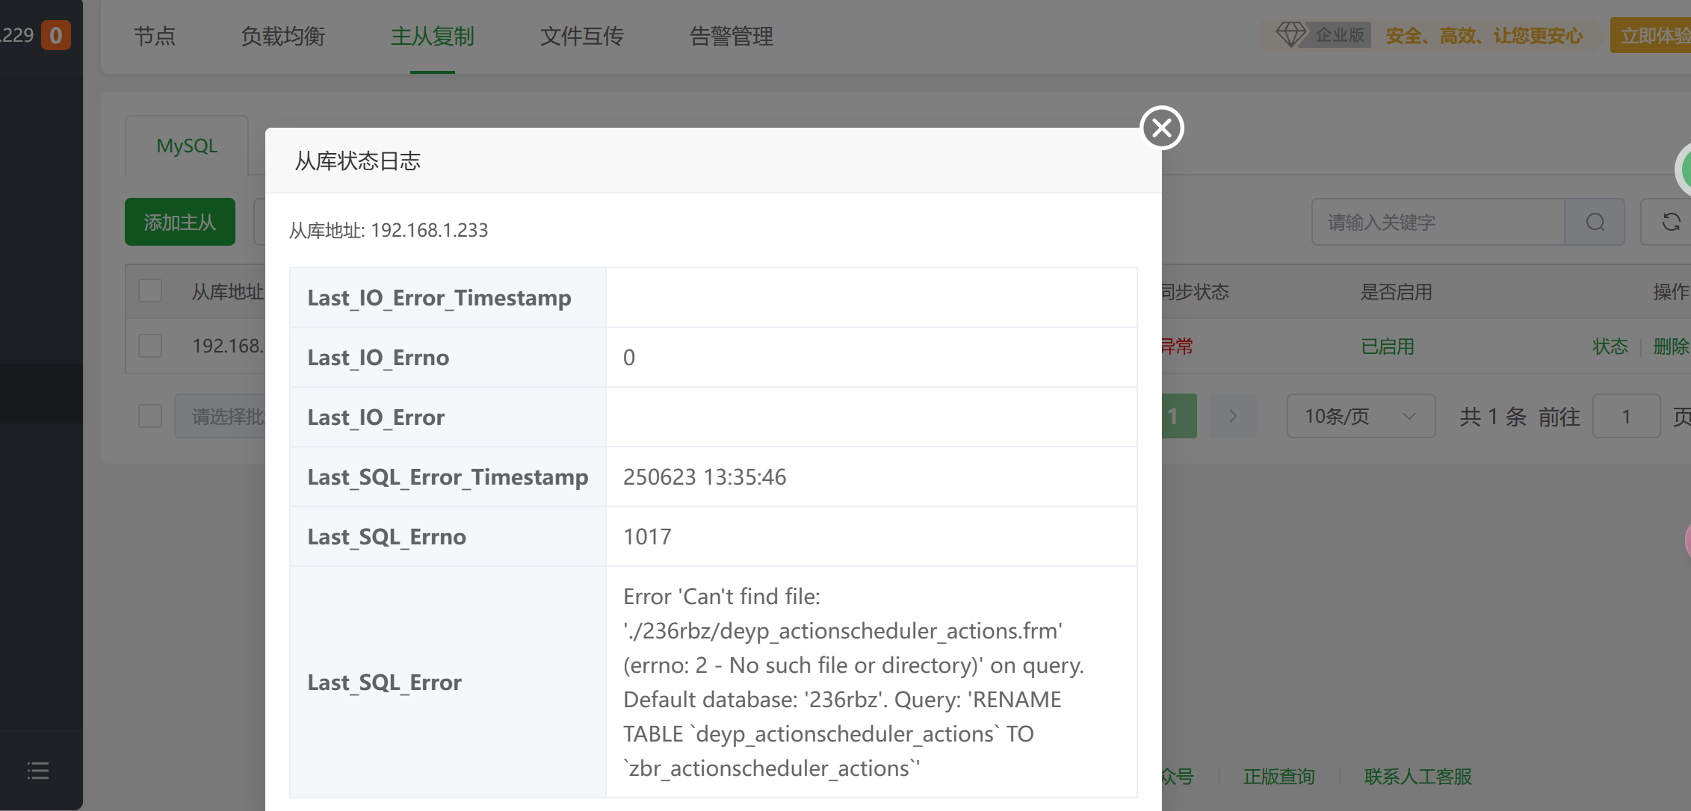1691x811 pixels.
Task: Refresh the list with the reload icon
Action: point(1671,222)
